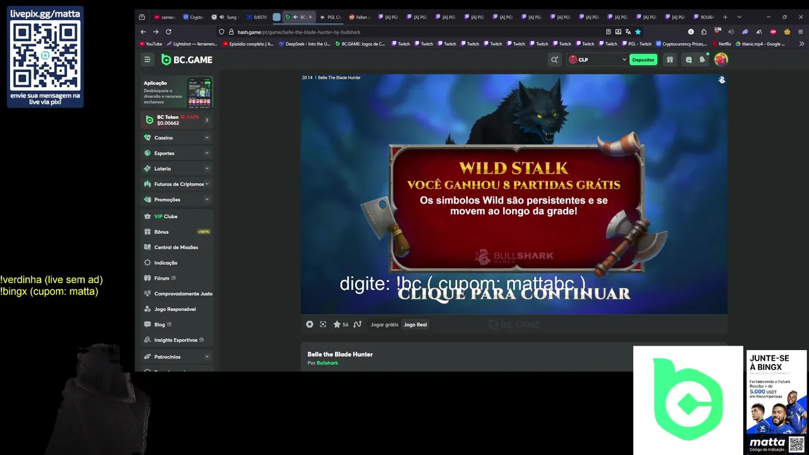Viewport: 809px width, 455px height.
Task: Open new browser tab plus
Action: 725,17
